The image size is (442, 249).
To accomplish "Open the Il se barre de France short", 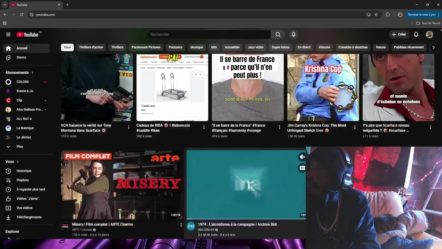I will (x=248, y=87).
